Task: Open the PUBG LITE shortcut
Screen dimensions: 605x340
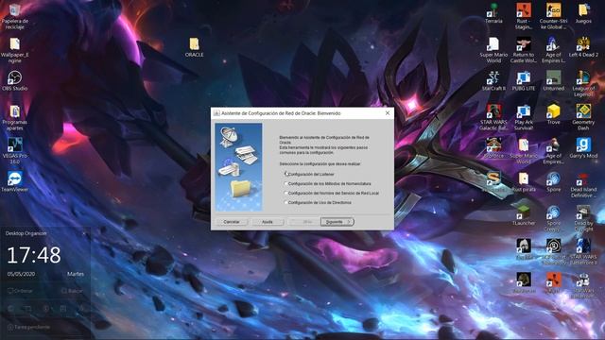Action: pos(524,80)
